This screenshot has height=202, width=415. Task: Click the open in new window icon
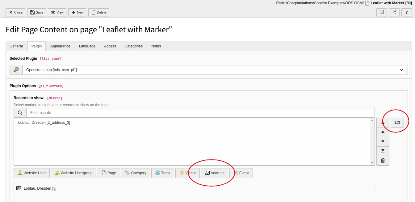click(382, 12)
